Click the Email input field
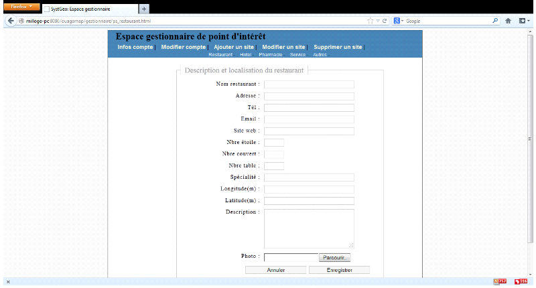536x288 pixels. click(x=309, y=119)
